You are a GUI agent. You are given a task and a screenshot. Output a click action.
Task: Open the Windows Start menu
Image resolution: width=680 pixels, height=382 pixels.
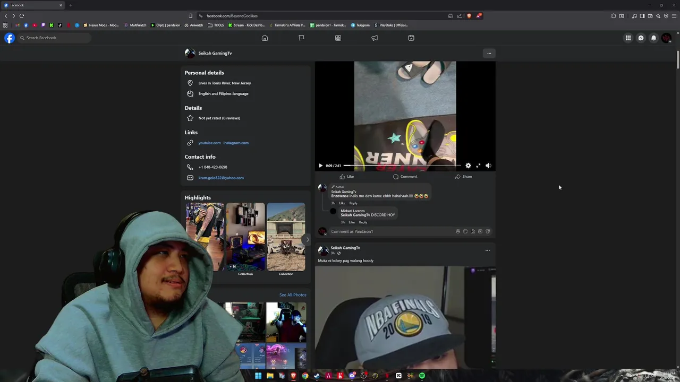pos(258,376)
